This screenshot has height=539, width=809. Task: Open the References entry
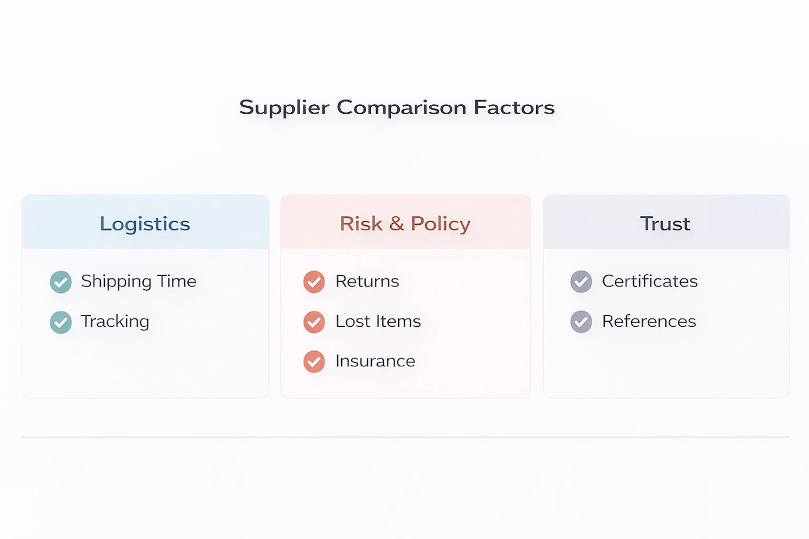(649, 321)
